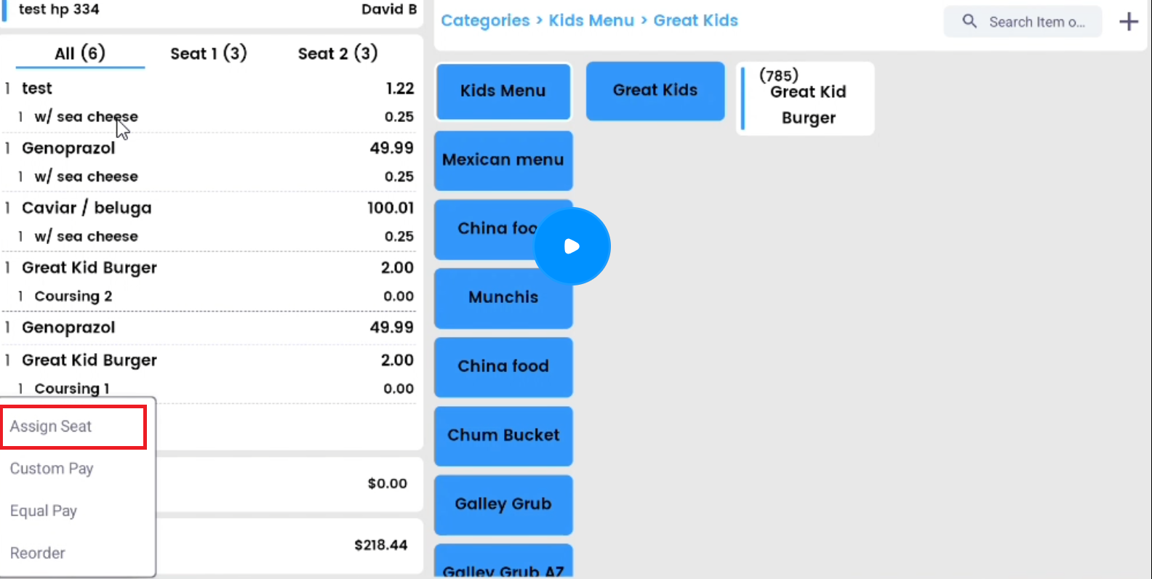
Task: Type in the Search Item field
Action: (1036, 22)
